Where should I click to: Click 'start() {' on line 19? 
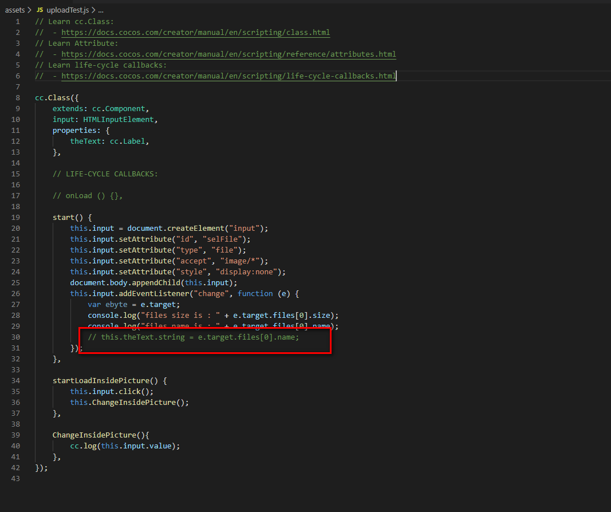[72, 218]
